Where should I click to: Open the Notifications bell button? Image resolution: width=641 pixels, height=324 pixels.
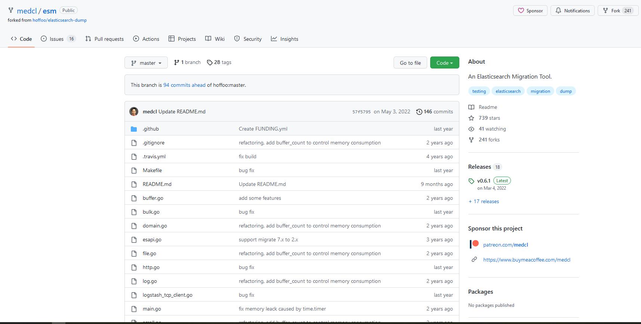click(573, 11)
